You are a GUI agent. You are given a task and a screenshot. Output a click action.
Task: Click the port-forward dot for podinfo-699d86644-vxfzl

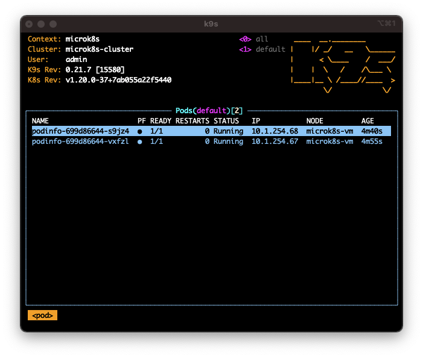(140, 142)
